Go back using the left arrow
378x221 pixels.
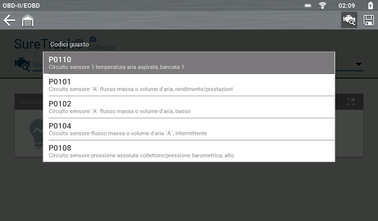coord(9,21)
